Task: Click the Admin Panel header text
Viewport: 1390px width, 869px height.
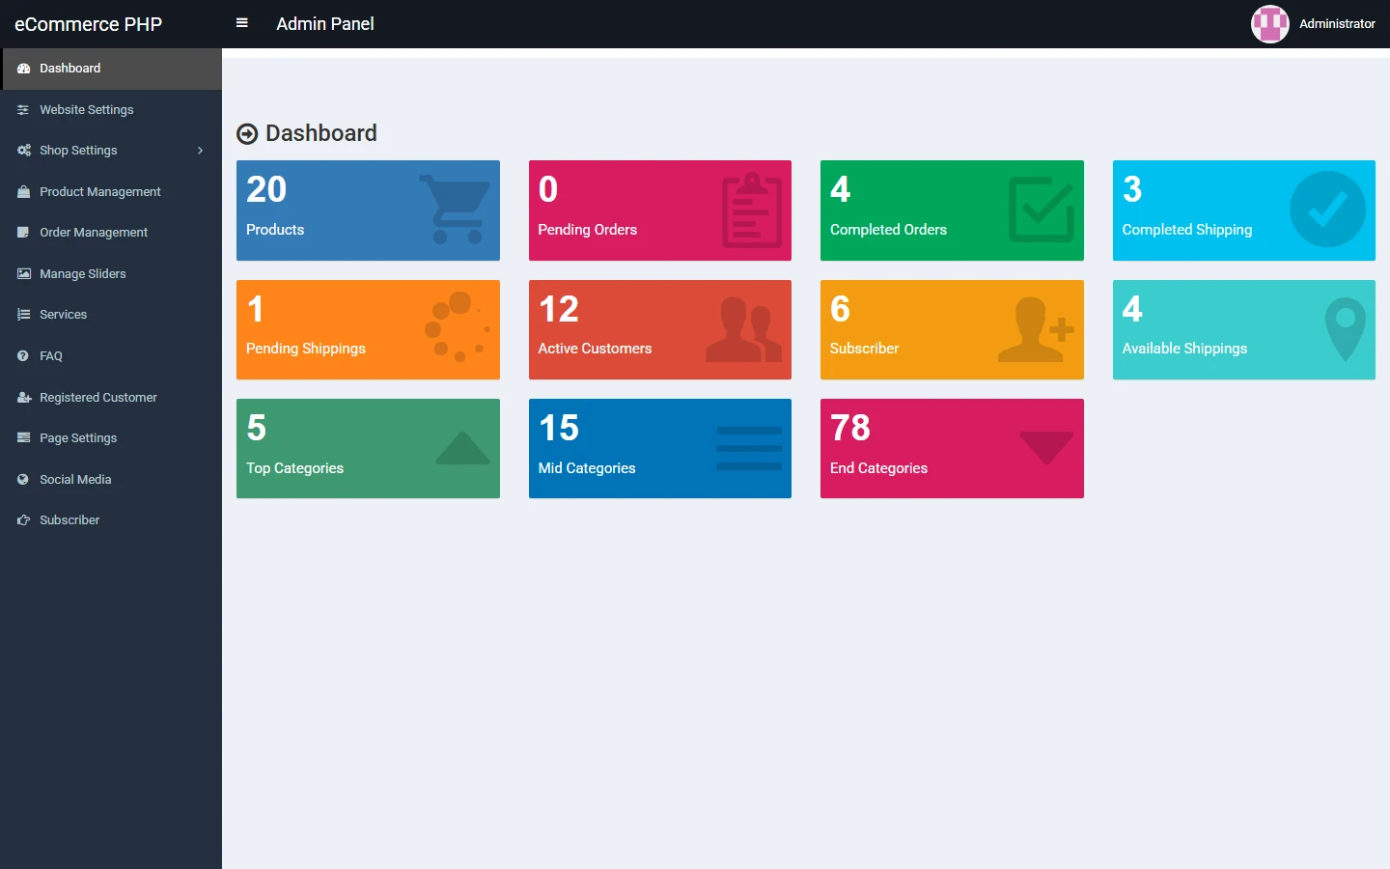Action: tap(325, 24)
